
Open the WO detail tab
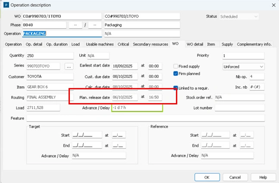(195, 44)
